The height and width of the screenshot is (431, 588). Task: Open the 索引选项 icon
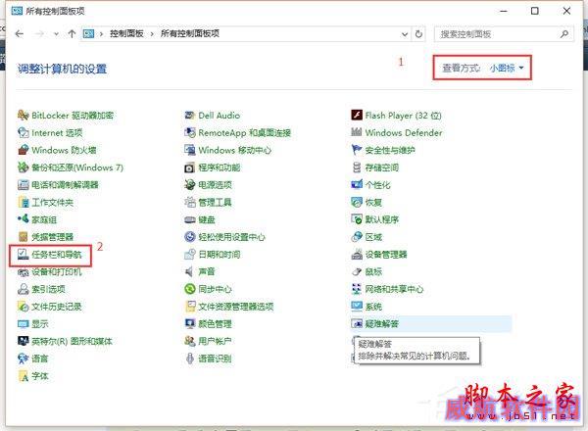coord(24,289)
